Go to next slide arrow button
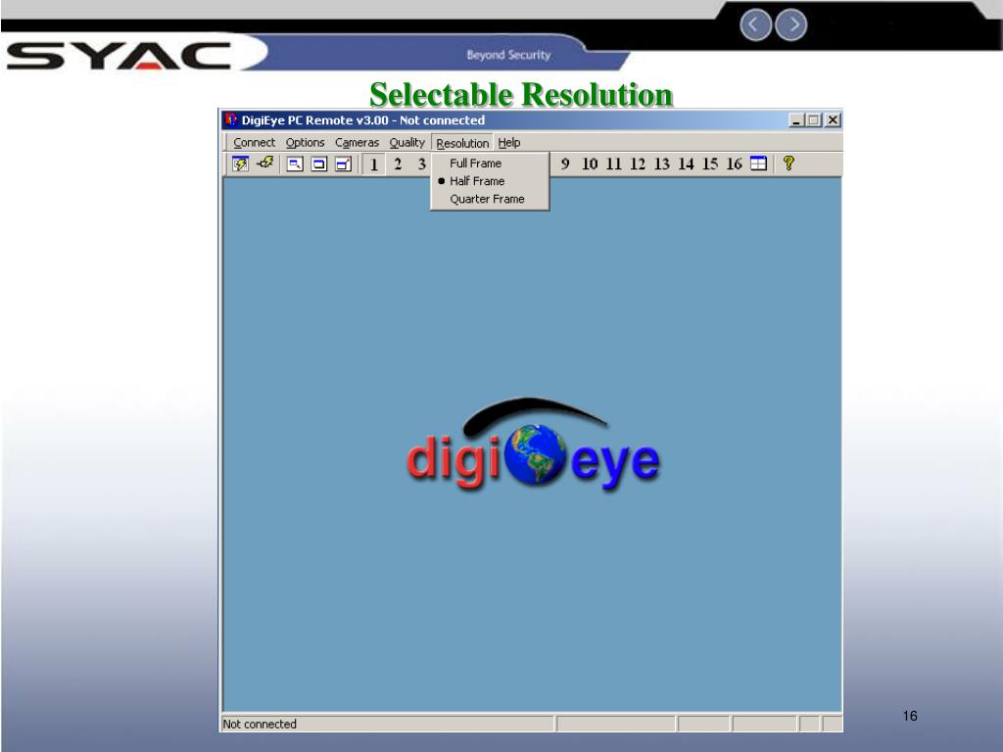This screenshot has height=752, width=1003. 791,24
